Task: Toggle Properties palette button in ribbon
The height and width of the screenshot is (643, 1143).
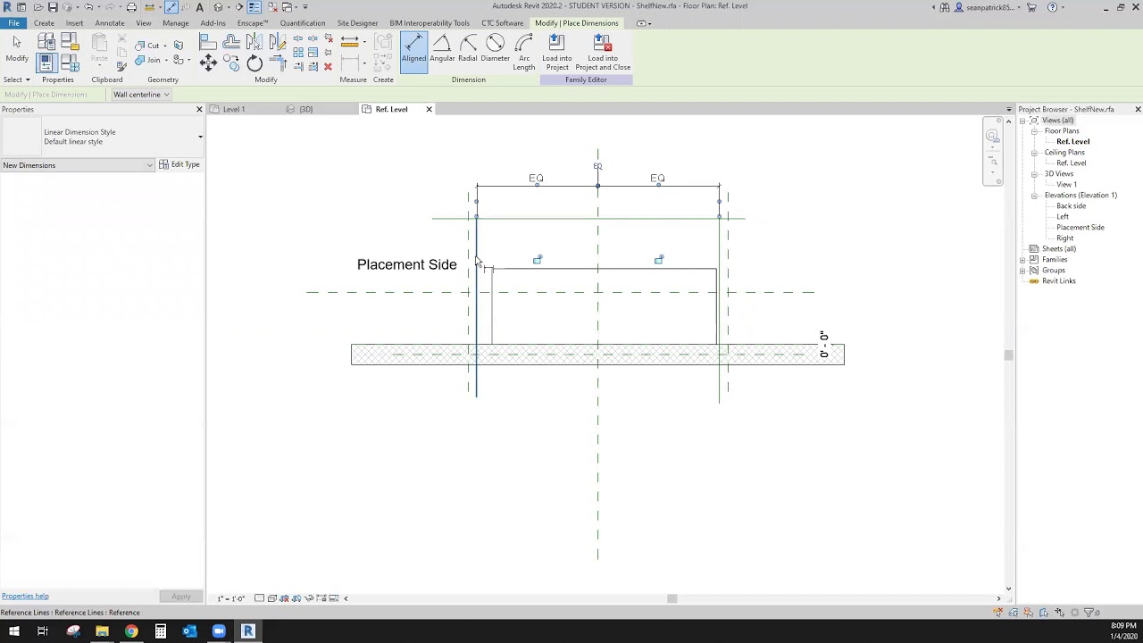Action: [46, 63]
